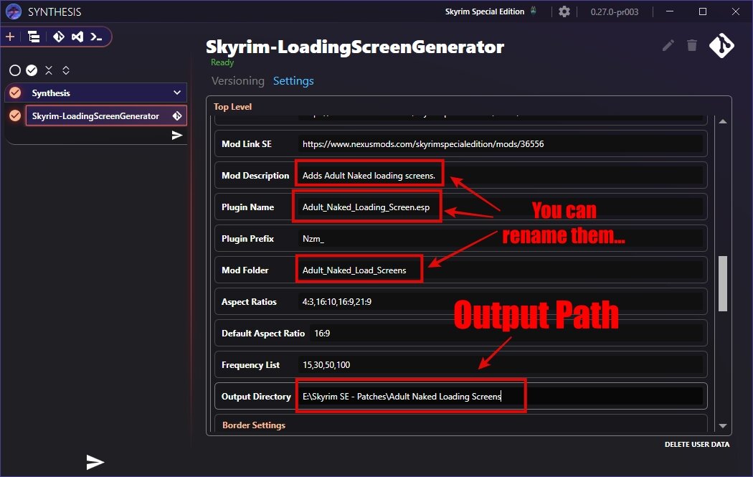Click the Ready status text
Image resolution: width=753 pixels, height=477 pixels.
(x=222, y=62)
